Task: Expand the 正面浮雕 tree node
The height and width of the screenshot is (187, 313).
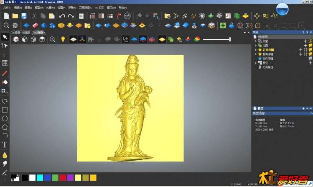Action: click(x=256, y=50)
